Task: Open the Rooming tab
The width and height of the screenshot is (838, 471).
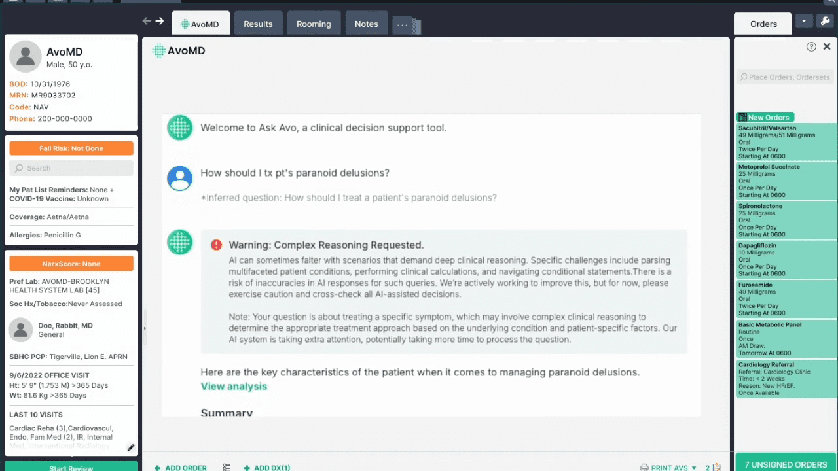Action: (314, 24)
